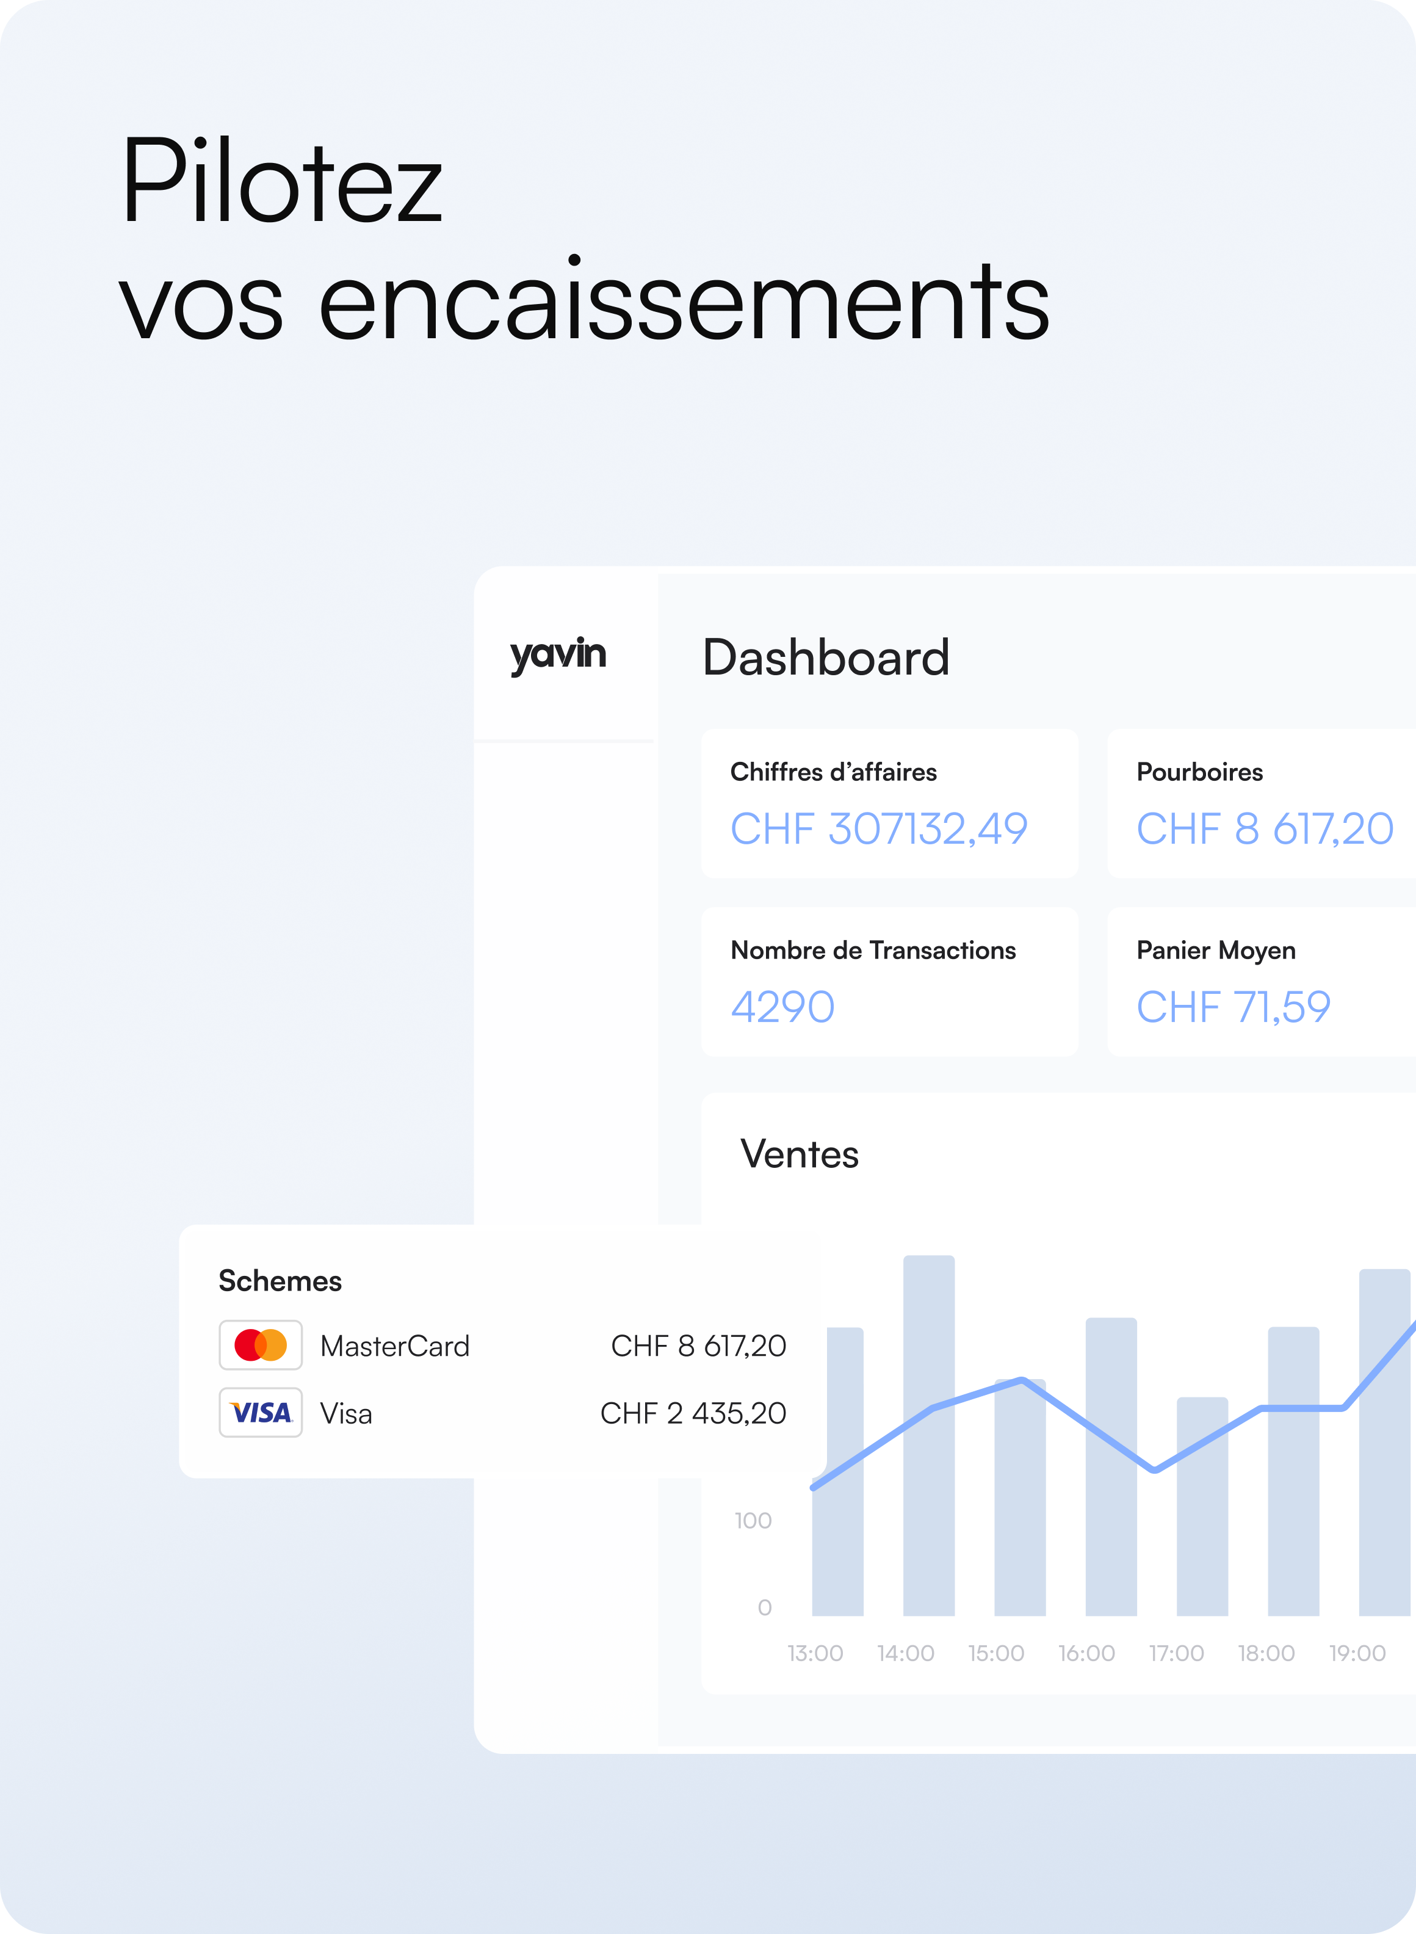Select the Panier Moyen card
The width and height of the screenshot is (1416, 1934).
coord(1260,980)
